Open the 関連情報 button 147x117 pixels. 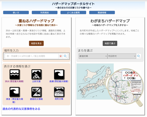102,12
